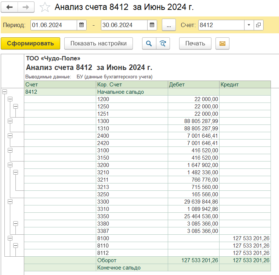Collapse the top-level 8412 account group
Viewport: 279px width, 275px height.
click(x=4, y=92)
